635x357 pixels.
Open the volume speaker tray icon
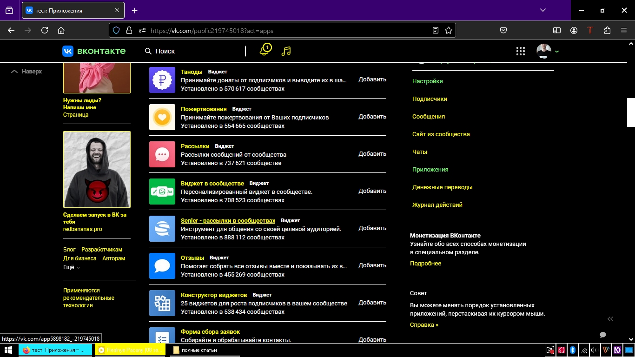(595, 350)
